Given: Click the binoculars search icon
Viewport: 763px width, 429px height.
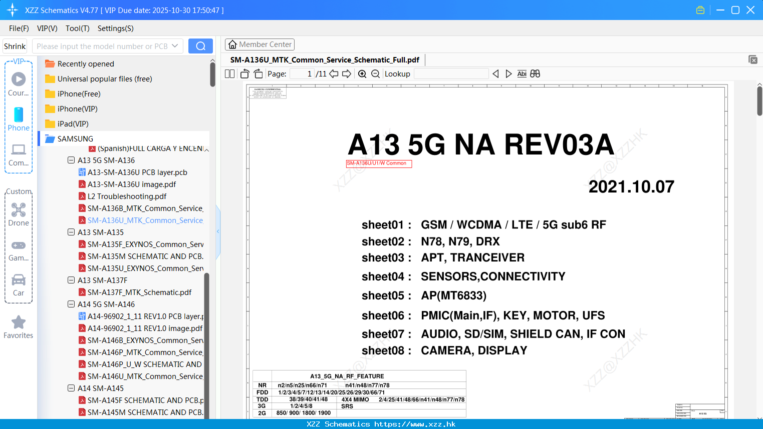Looking at the screenshot, I should pyautogui.click(x=535, y=74).
